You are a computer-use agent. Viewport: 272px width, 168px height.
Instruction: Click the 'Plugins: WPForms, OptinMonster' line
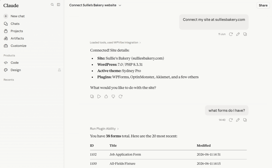(148, 77)
